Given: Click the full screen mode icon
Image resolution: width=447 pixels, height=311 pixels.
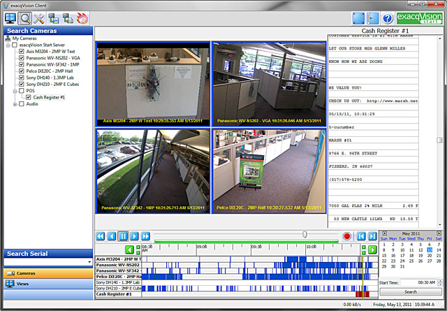Looking at the screenshot, I should (x=357, y=18).
